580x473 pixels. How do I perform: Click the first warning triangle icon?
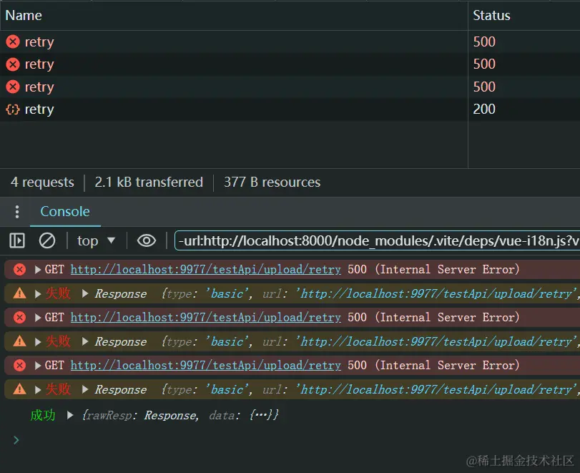click(19, 293)
